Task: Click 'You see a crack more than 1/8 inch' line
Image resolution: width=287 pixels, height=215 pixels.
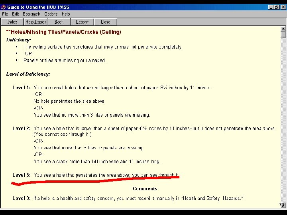Action: (x=97, y=162)
